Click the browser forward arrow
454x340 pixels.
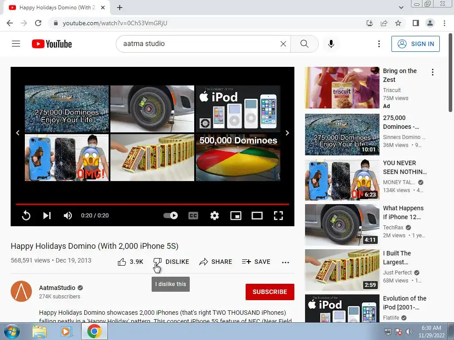coord(24,23)
